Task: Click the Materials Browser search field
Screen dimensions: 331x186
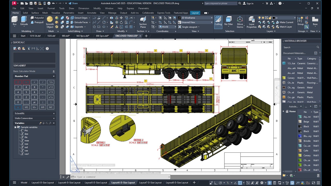Action: click(301, 48)
